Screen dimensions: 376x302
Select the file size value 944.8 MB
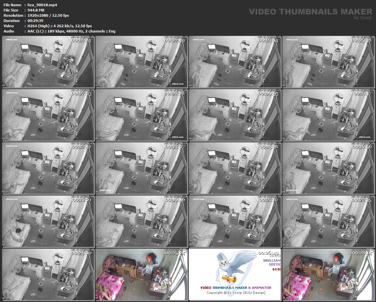coord(36,10)
